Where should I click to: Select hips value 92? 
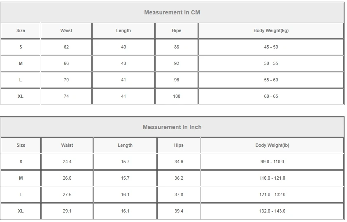coord(176,63)
